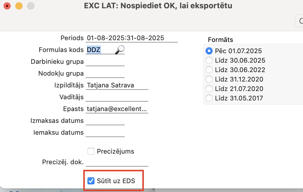Click the Periods date range field
The width and height of the screenshot is (303, 192).
(x=131, y=38)
